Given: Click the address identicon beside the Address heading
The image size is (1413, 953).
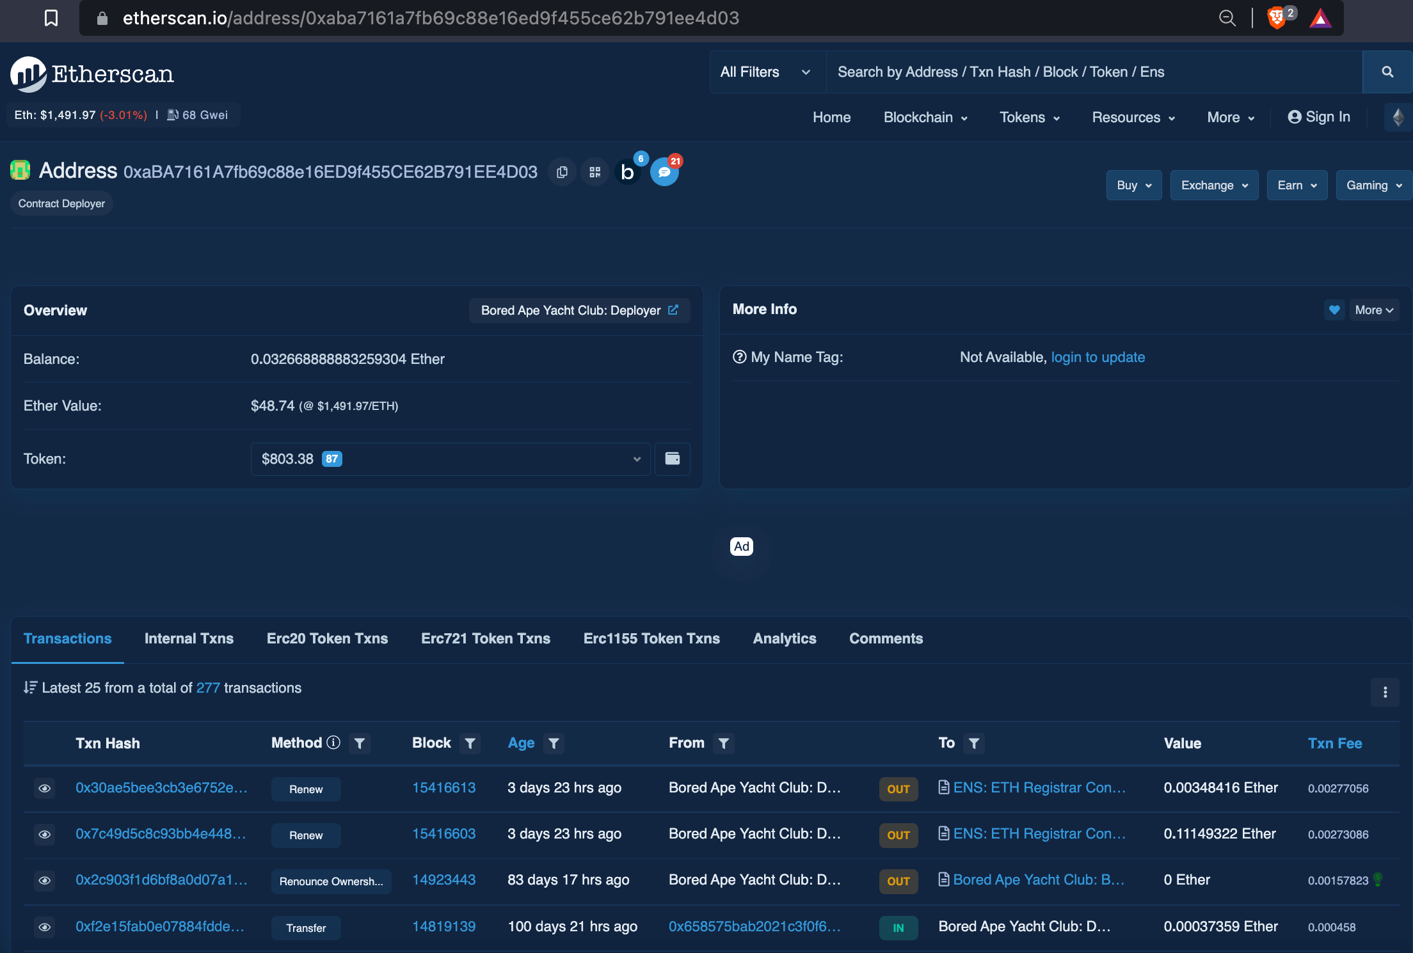Looking at the screenshot, I should tap(20, 170).
